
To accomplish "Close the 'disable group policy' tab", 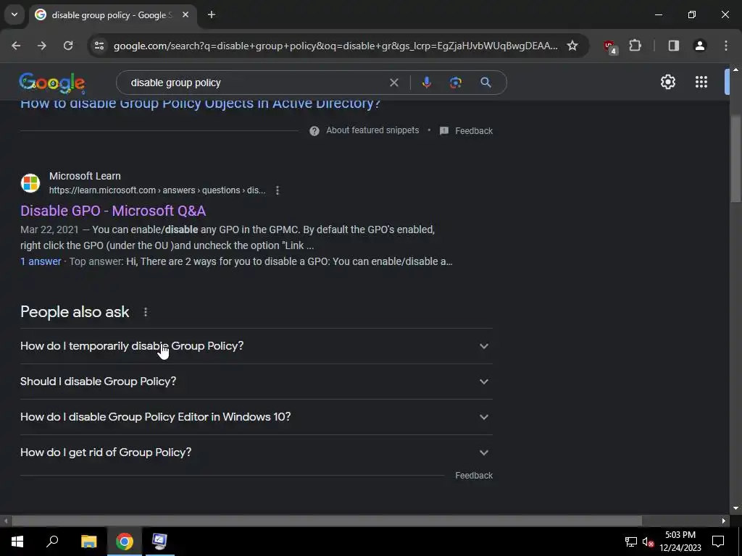I will (185, 14).
